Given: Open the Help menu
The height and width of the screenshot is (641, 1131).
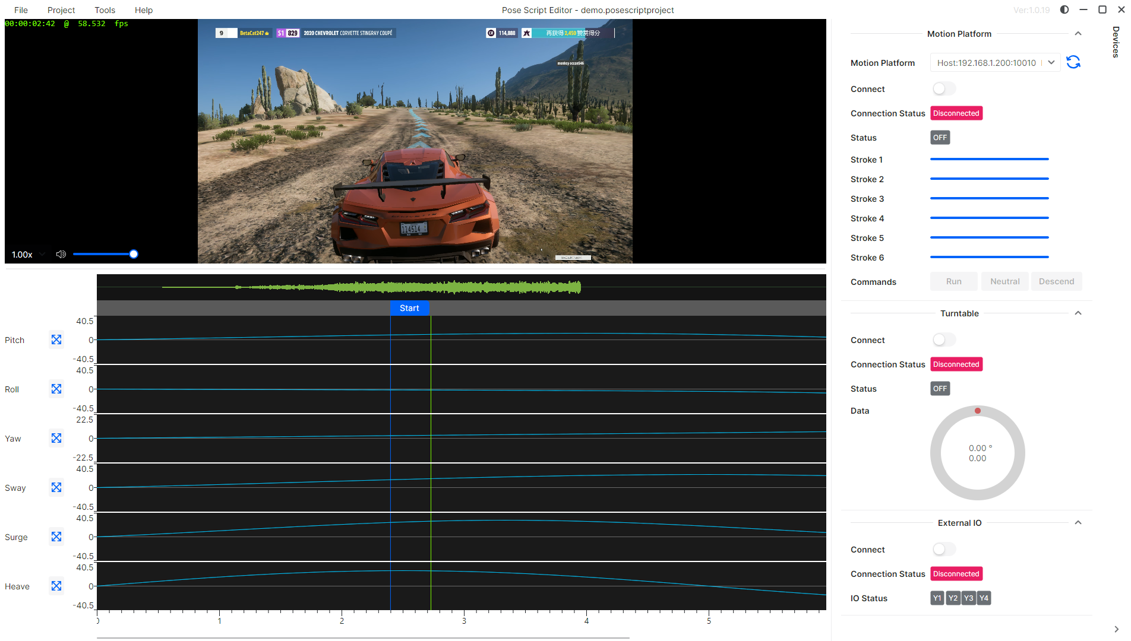Looking at the screenshot, I should point(143,10).
